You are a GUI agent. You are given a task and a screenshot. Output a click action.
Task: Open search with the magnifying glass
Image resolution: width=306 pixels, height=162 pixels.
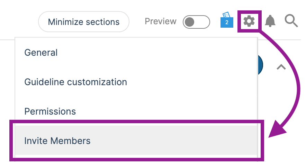[x=291, y=21]
